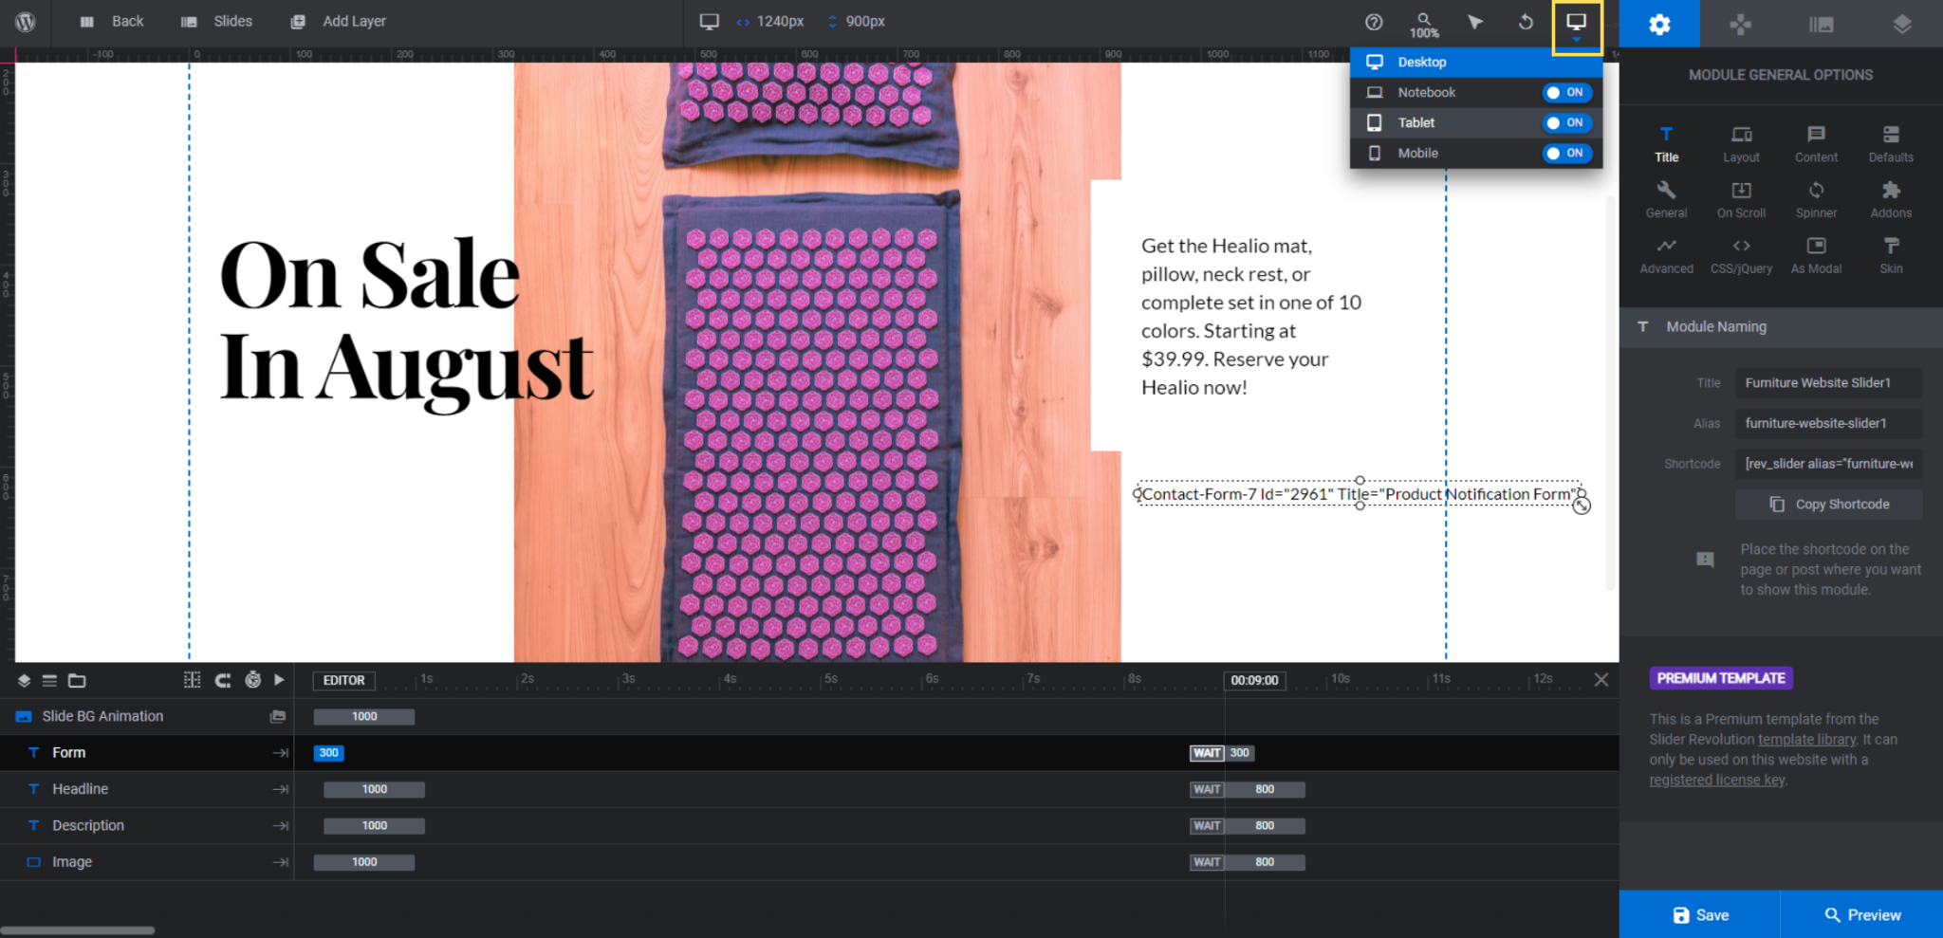The height and width of the screenshot is (938, 1943).
Task: Click the Title input field
Action: [x=1828, y=383]
